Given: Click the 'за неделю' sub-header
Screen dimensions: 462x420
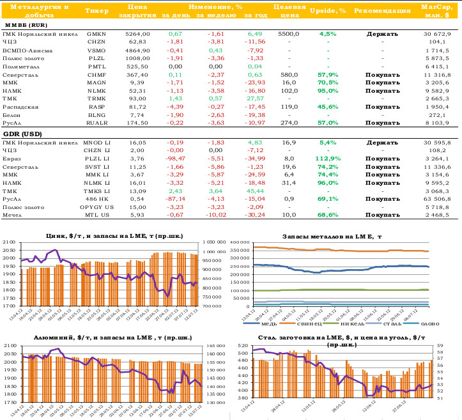Looking at the screenshot, I should [x=216, y=15].
